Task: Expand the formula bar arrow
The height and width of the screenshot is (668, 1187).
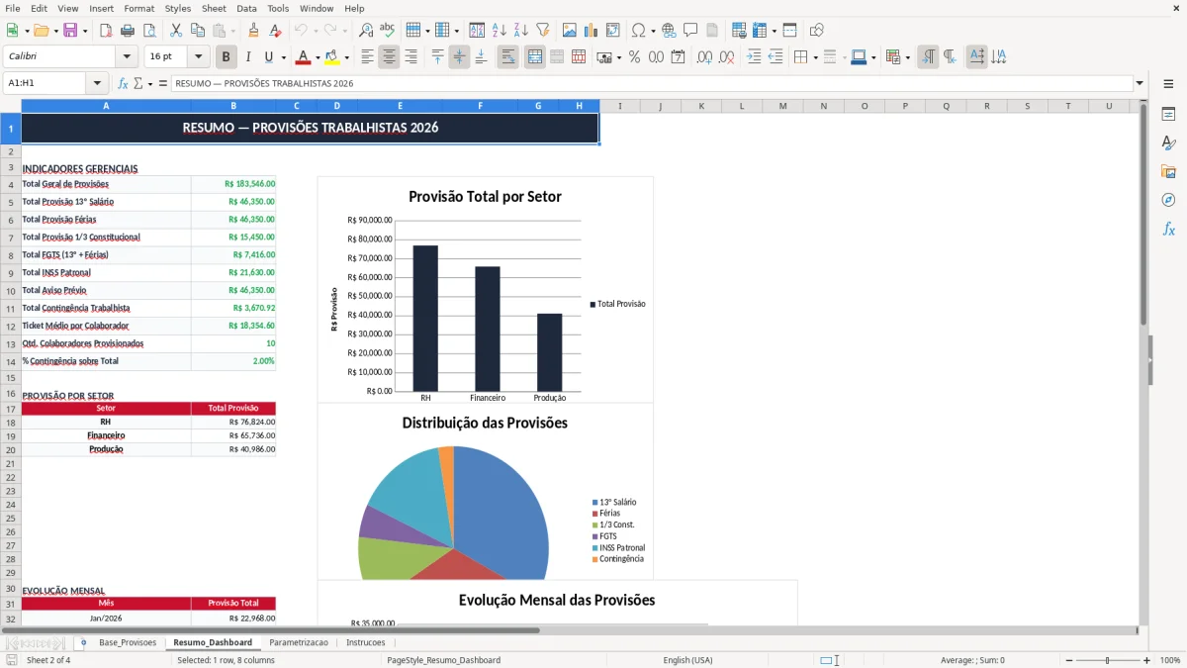Action: pyautogui.click(x=1140, y=83)
